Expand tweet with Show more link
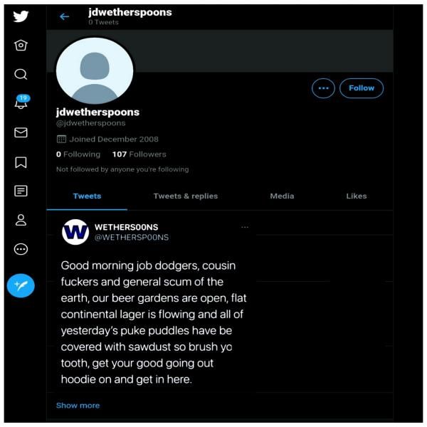The image size is (427, 427). [78, 405]
